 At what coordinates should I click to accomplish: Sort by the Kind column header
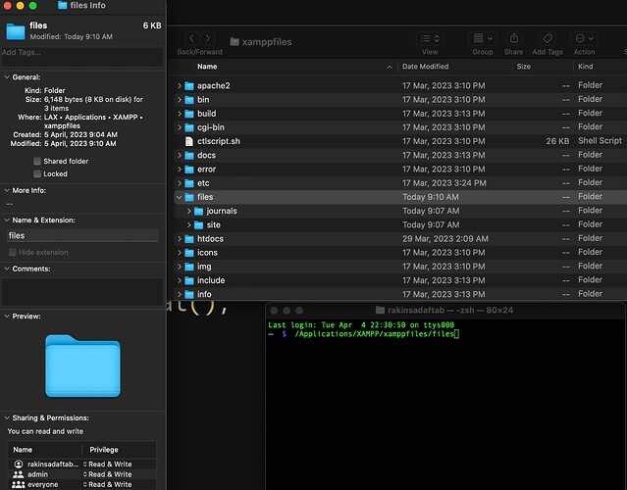point(586,67)
